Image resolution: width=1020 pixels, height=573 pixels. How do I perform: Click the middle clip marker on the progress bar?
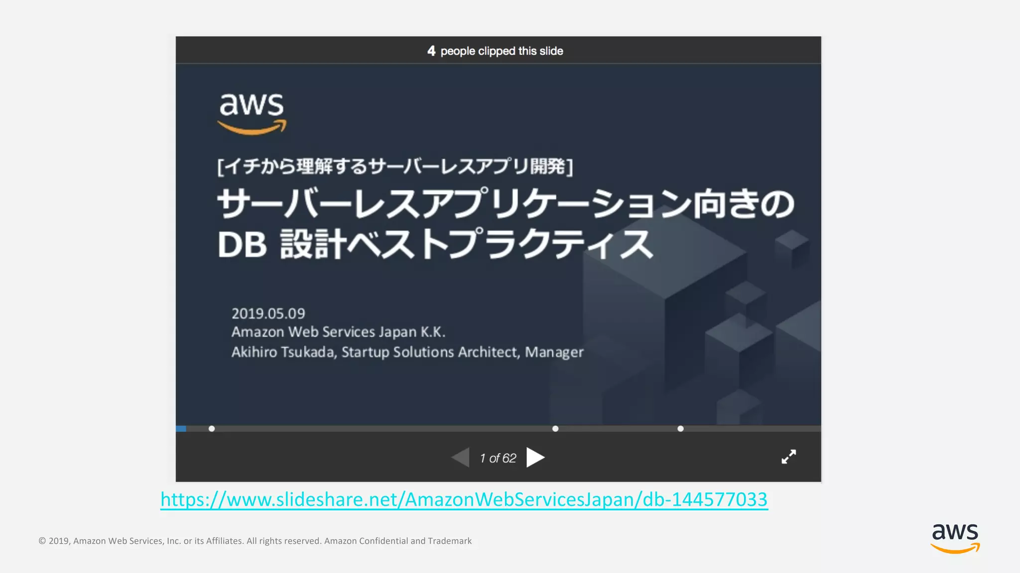[x=555, y=429]
